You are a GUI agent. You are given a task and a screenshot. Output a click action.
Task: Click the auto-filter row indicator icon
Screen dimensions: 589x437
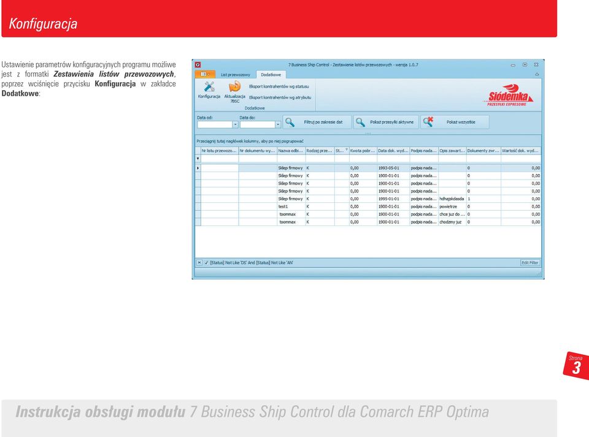click(x=198, y=159)
